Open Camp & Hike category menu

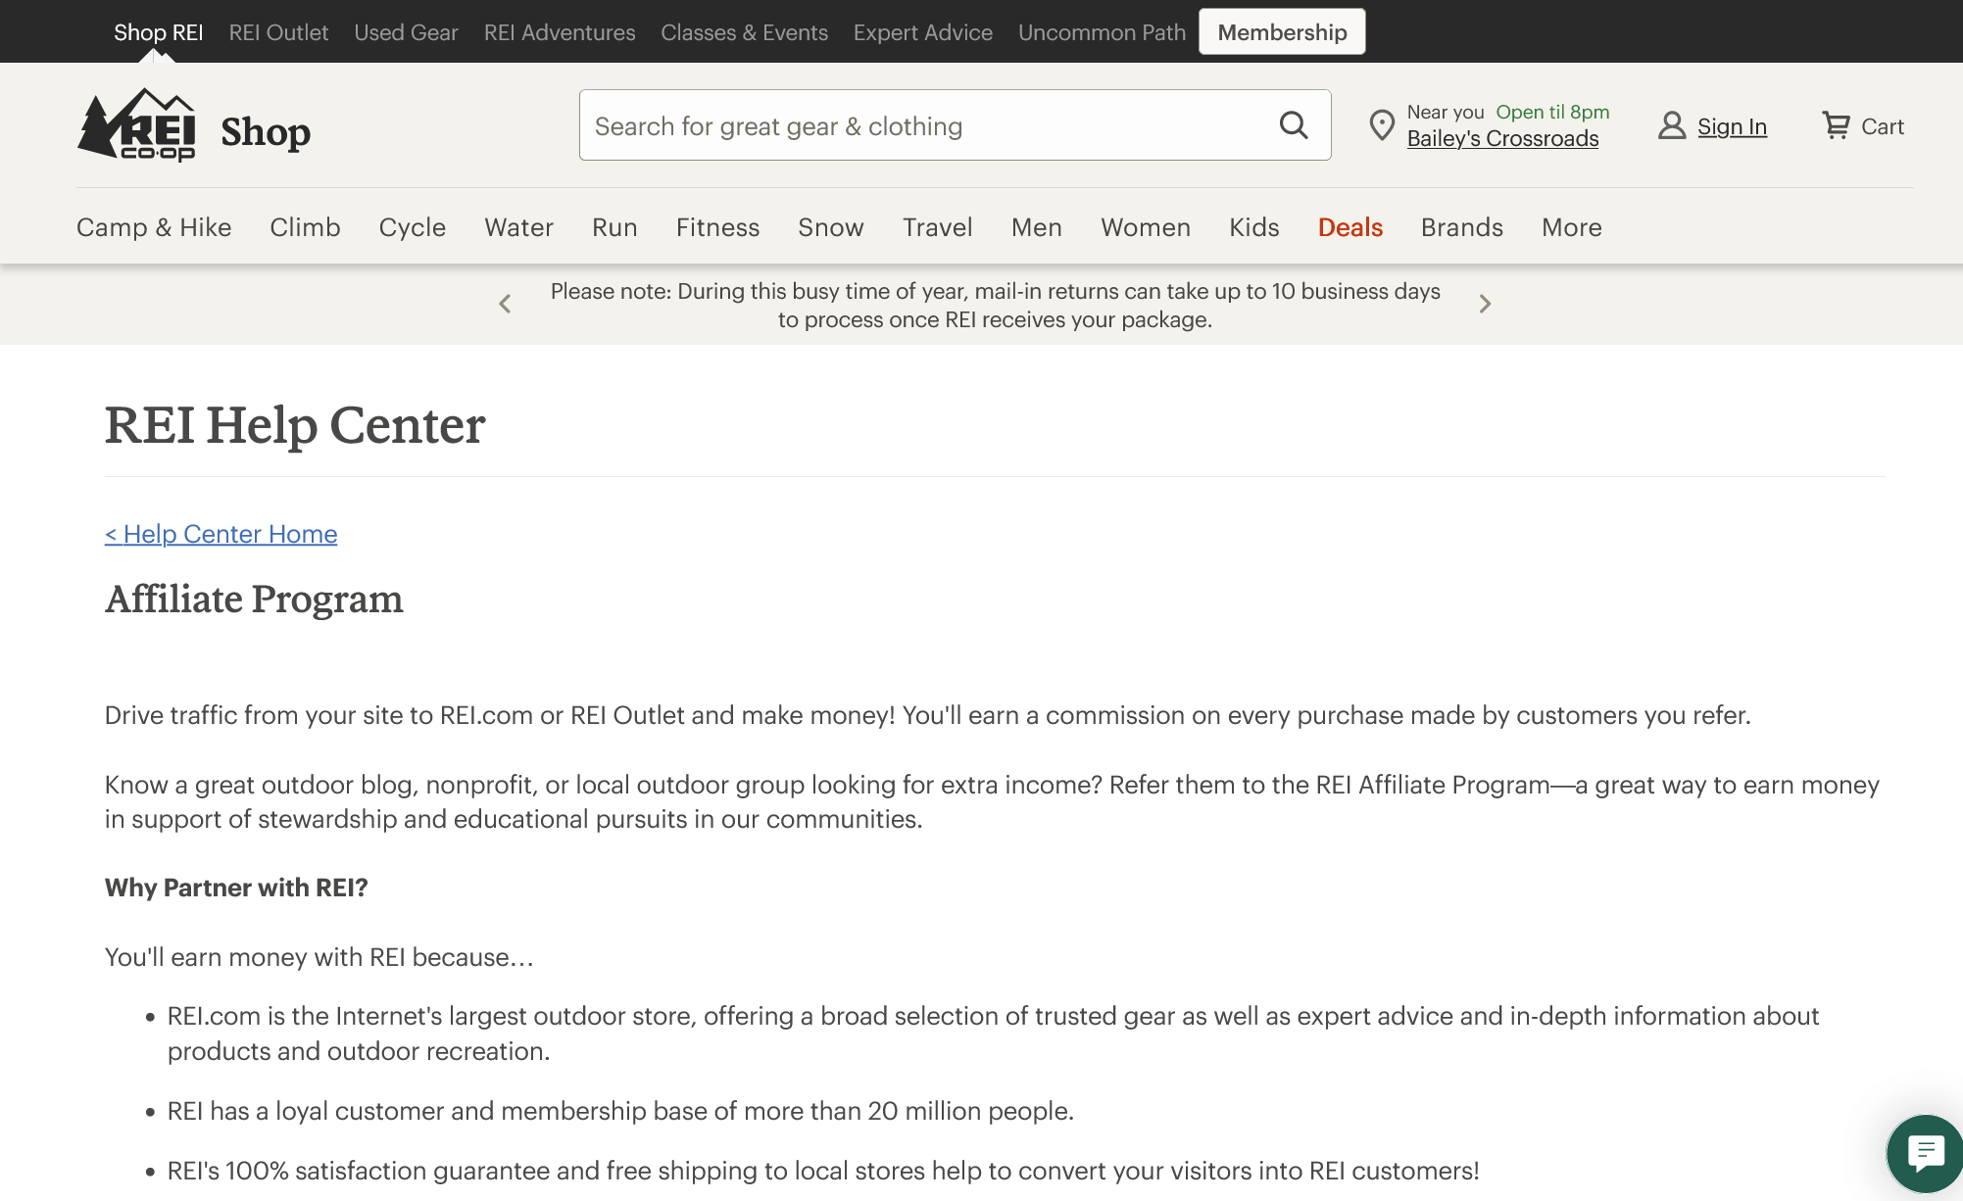(154, 227)
